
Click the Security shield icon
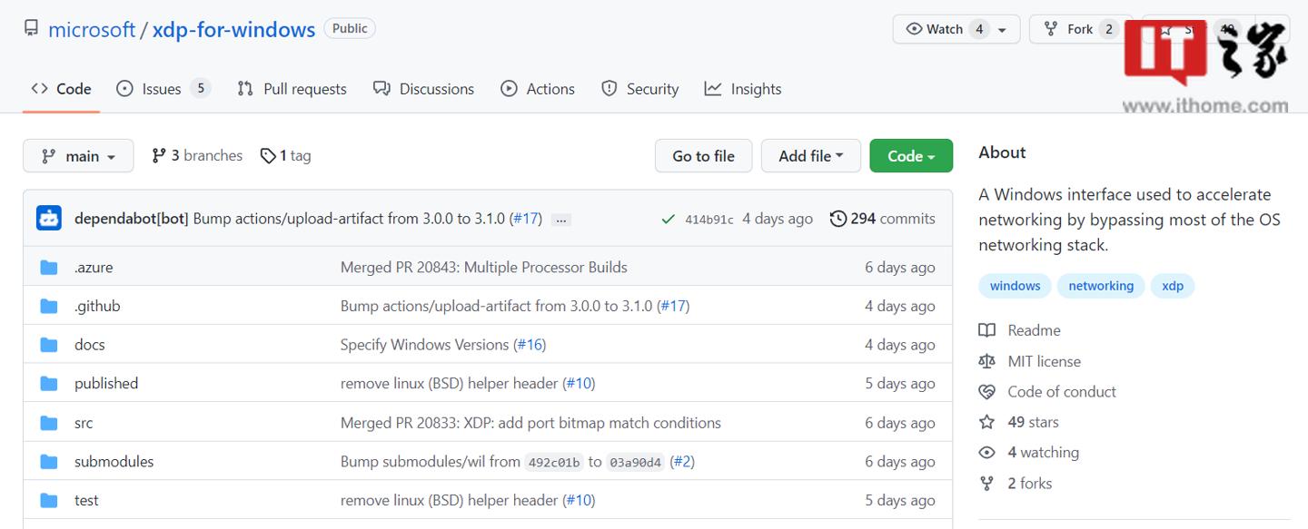608,88
